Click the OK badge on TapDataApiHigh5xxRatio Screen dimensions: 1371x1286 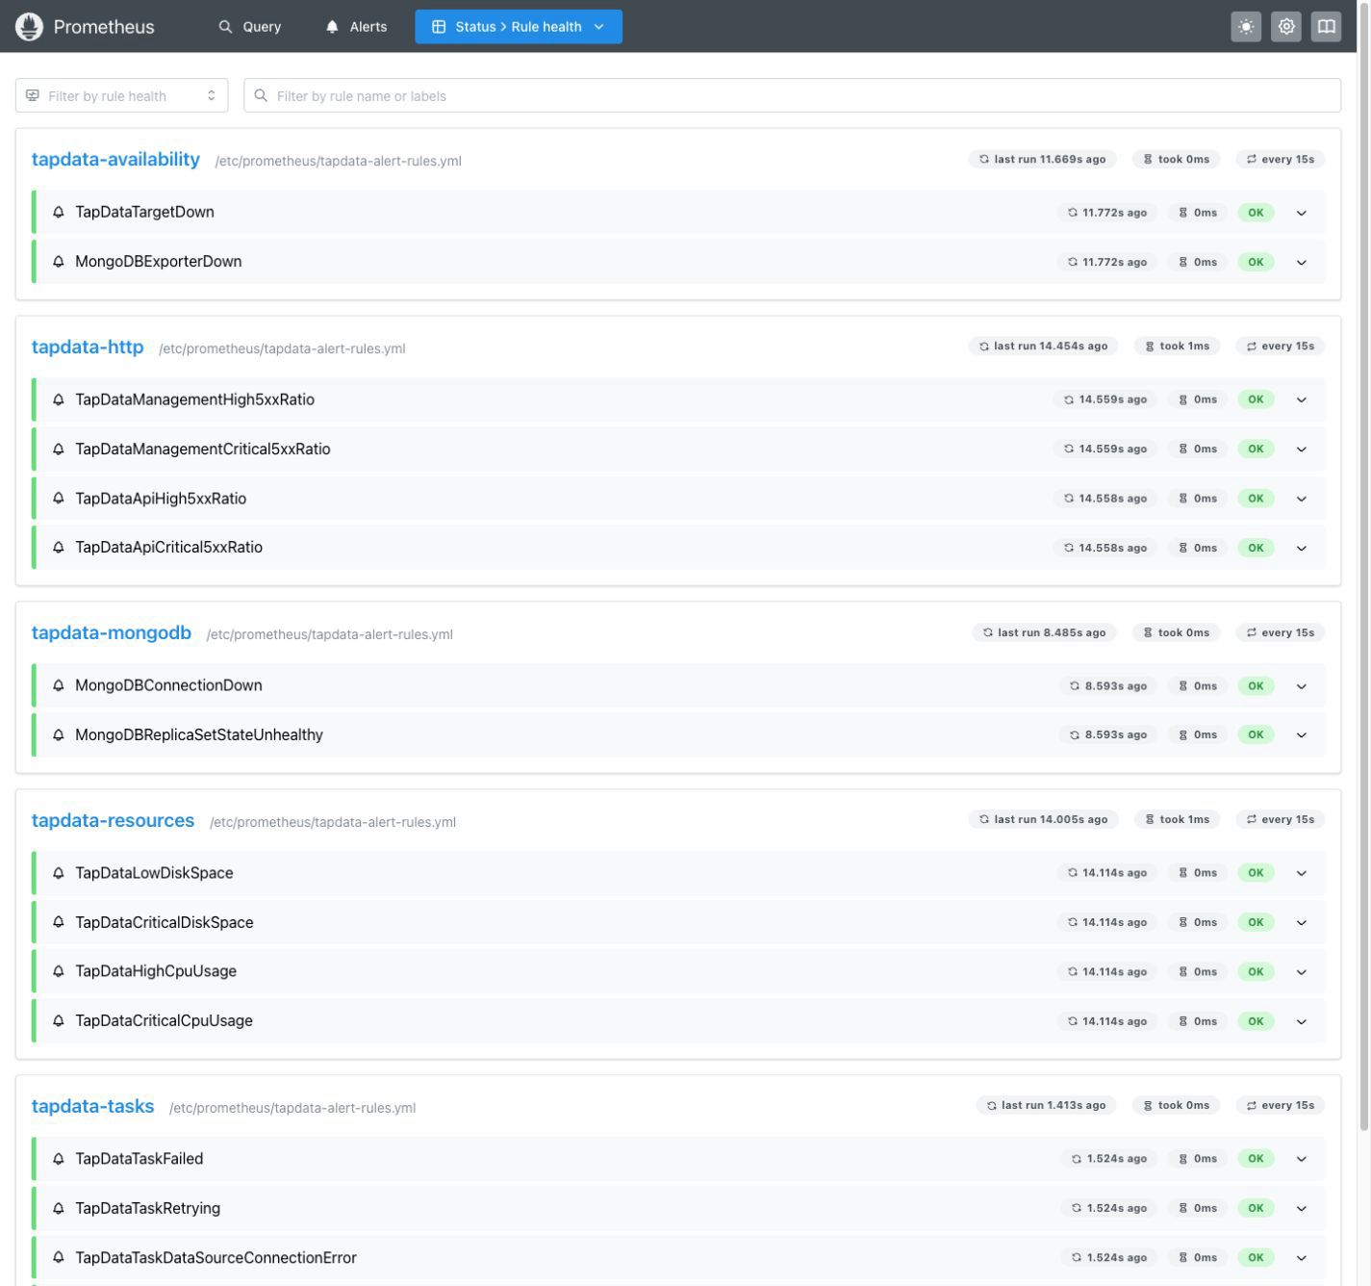[x=1256, y=499]
